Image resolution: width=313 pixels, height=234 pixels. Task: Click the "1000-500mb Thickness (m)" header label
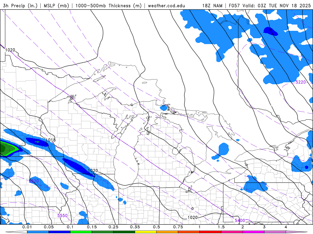[x=108, y=5]
